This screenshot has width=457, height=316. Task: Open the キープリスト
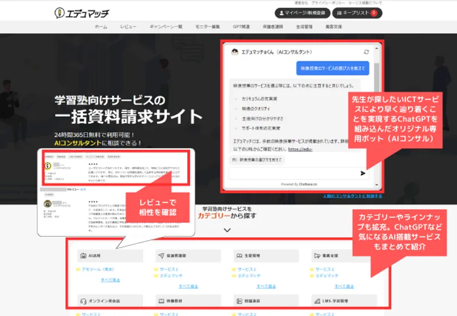pyautogui.click(x=357, y=13)
